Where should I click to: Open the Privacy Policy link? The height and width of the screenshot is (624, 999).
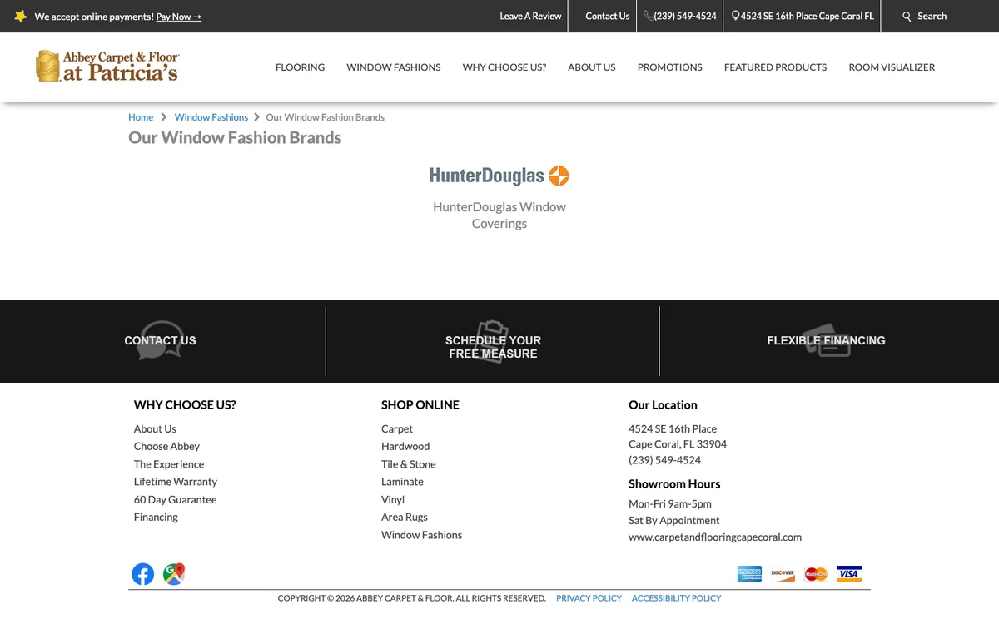(x=589, y=598)
